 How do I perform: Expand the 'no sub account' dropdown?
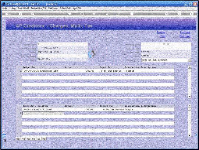click(x=189, y=60)
